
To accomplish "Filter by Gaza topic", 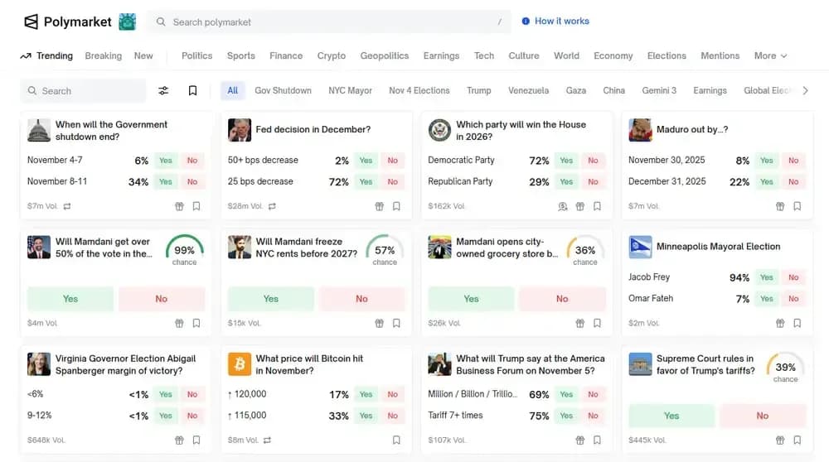I will tap(576, 91).
